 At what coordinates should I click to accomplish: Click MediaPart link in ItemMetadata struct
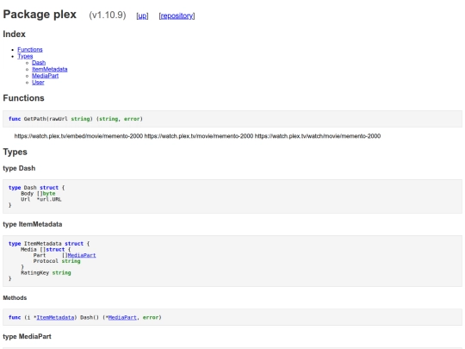tap(82, 255)
